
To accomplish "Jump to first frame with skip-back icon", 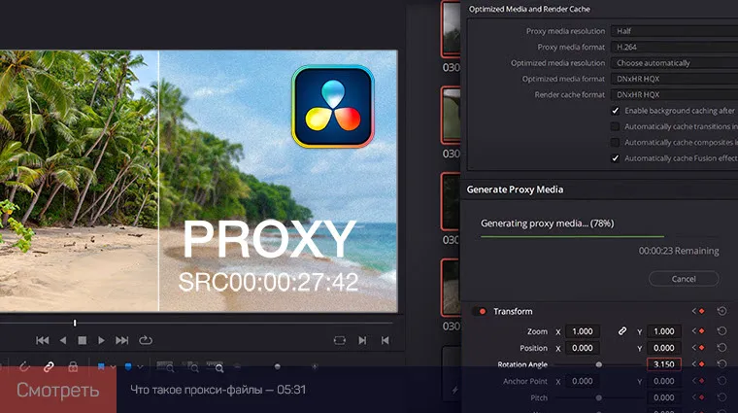I will click(43, 340).
